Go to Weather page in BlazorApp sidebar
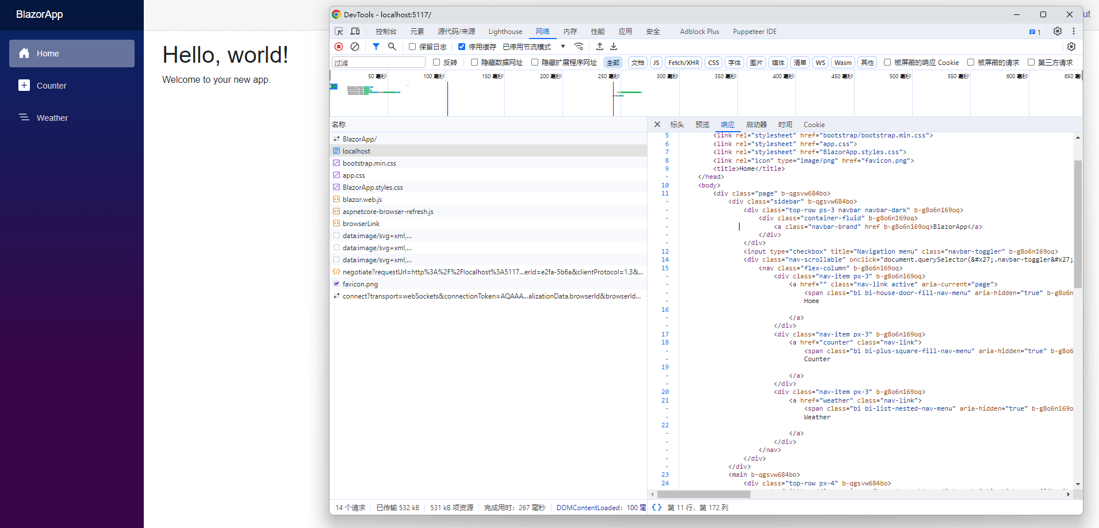This screenshot has width=1099, height=528. 72,118
